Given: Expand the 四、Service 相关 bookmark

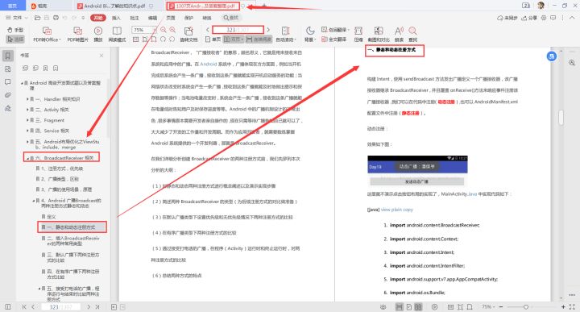Looking at the screenshot, I should pyautogui.click(x=27, y=131).
